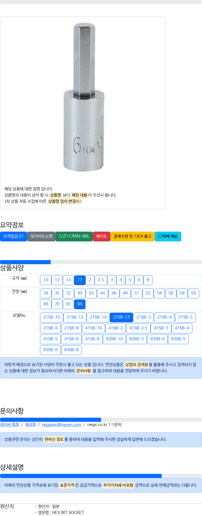Select the 2.5 size option
Image resolution: width=202 pixels, height=516 pixels.
pos(101,280)
